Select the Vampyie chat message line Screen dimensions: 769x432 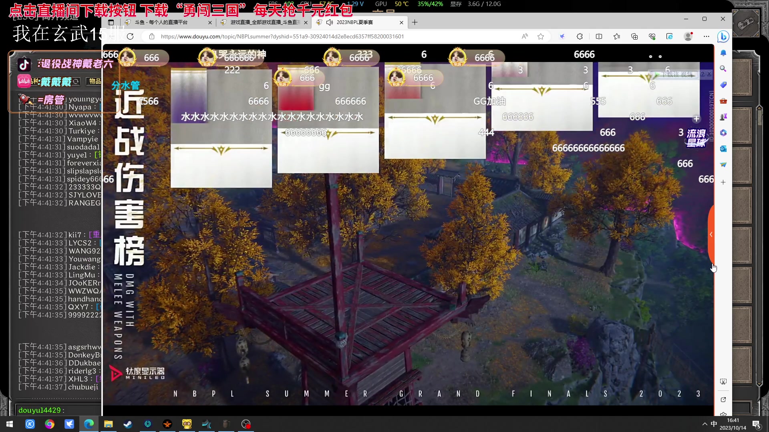tap(60, 139)
